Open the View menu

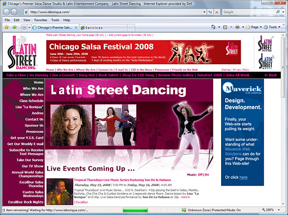(x=27, y=20)
